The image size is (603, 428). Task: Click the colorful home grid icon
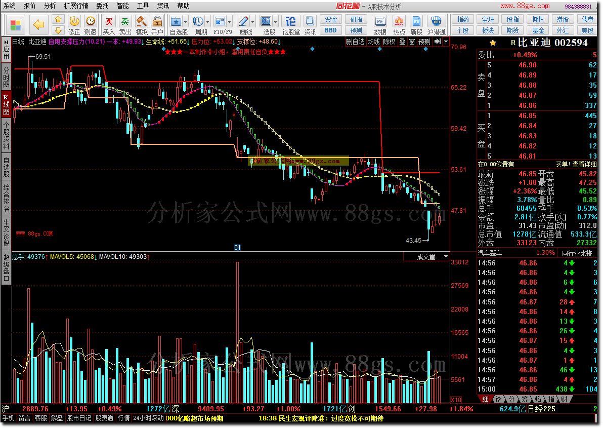(x=16, y=25)
